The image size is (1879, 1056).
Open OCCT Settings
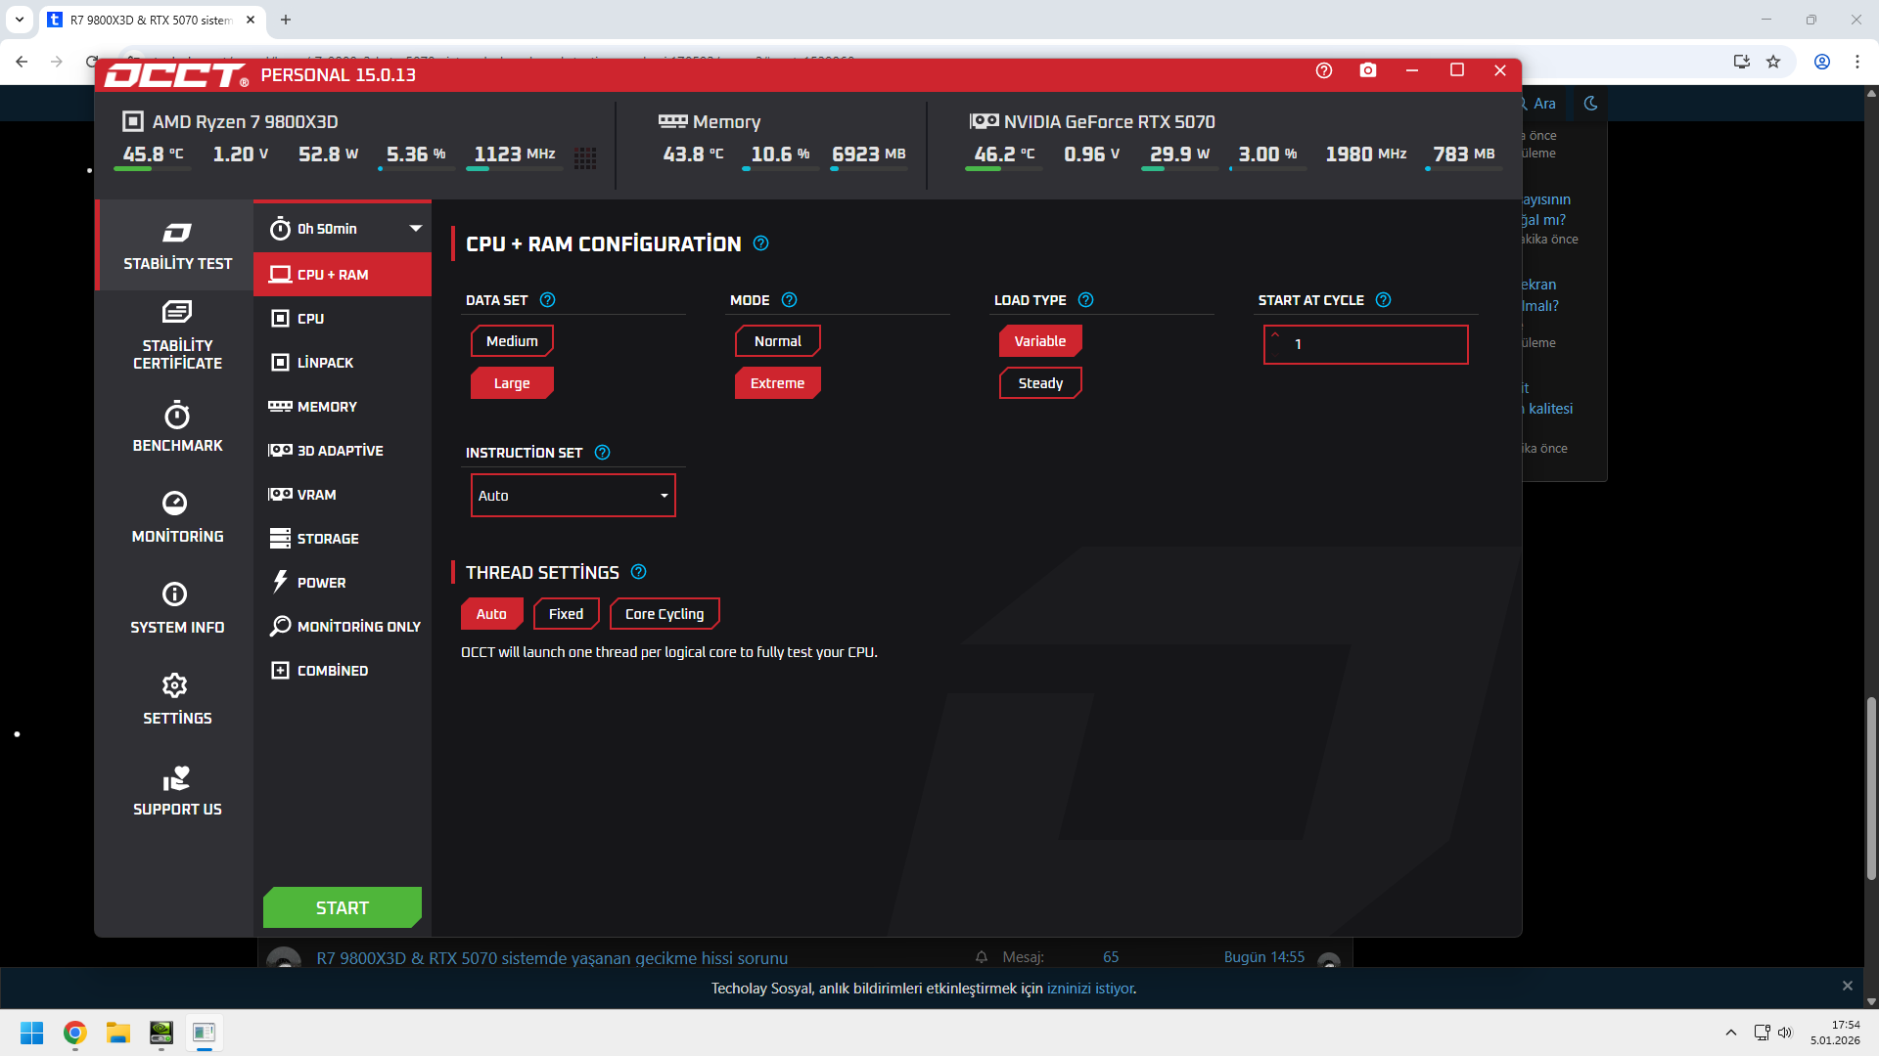point(177,700)
